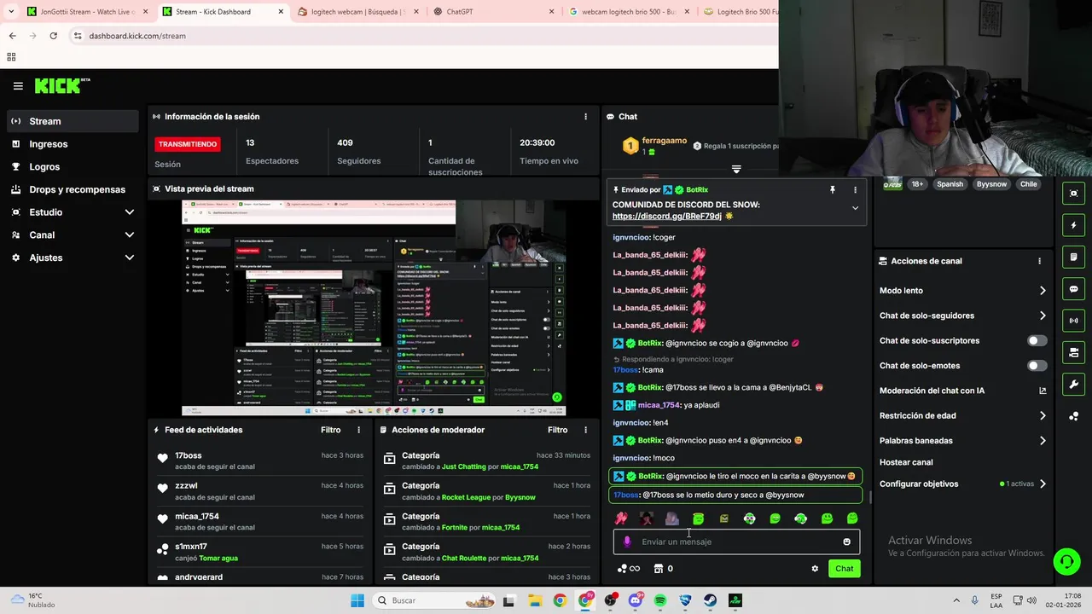Click the purple microphone icon in message box
Image resolution: width=1092 pixels, height=614 pixels.
point(628,542)
